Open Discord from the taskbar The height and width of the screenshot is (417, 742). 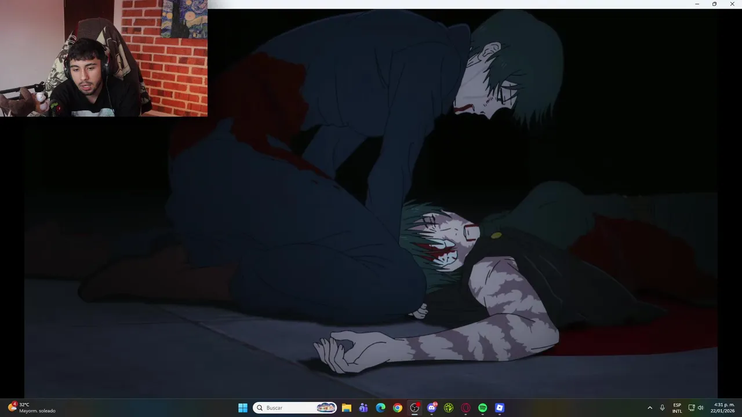432,408
